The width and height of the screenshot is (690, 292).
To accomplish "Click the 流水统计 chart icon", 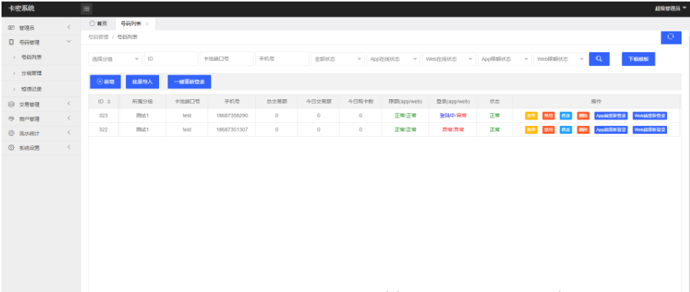I will point(12,133).
